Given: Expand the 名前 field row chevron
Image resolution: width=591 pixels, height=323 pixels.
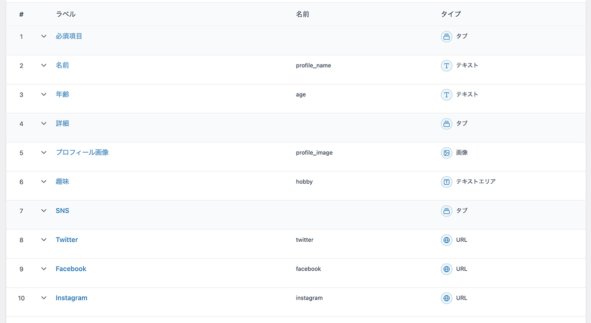Looking at the screenshot, I should (x=44, y=65).
